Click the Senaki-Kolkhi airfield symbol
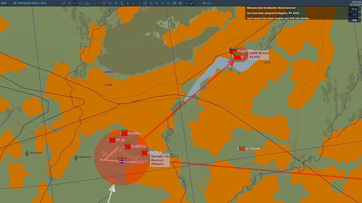Viewport: 362px width, 203px height. tap(122, 161)
